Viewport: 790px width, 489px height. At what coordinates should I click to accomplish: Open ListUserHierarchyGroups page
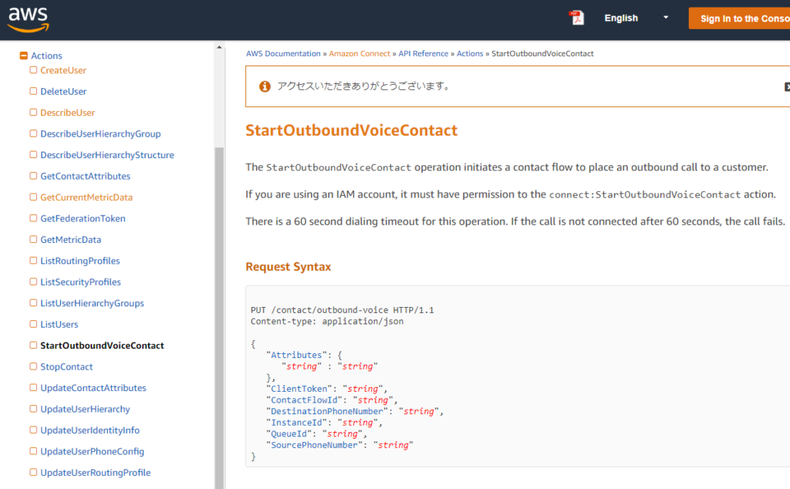92,302
